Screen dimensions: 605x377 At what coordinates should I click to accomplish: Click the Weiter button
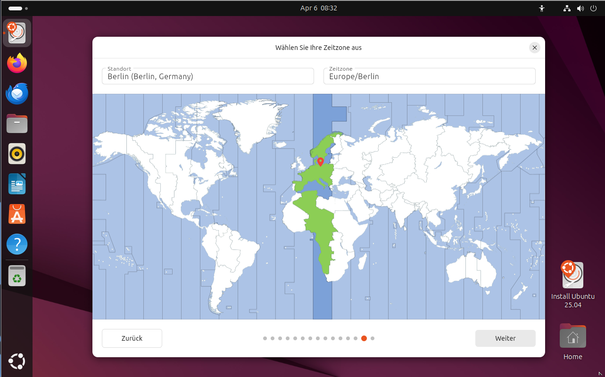tap(505, 338)
